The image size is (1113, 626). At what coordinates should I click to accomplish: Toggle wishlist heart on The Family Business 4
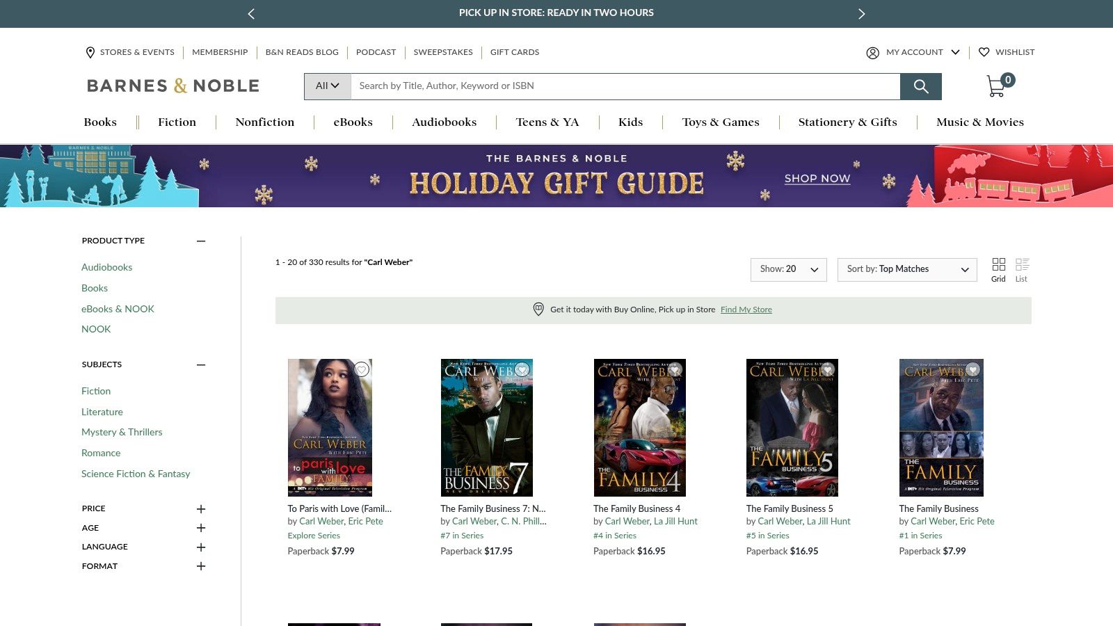click(674, 369)
